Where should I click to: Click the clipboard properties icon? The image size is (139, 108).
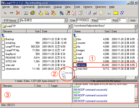(80, 13)
